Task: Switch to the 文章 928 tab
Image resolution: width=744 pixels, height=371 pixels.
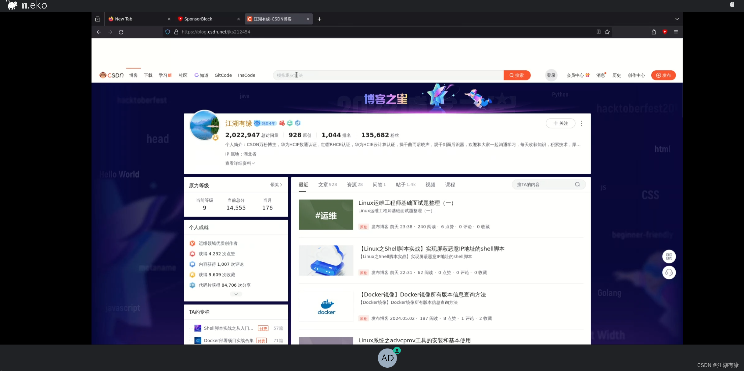Action: point(327,185)
